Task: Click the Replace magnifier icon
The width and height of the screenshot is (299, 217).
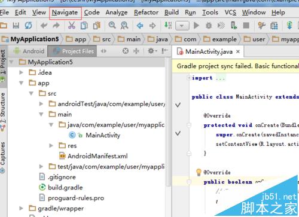Action: tap(124, 26)
